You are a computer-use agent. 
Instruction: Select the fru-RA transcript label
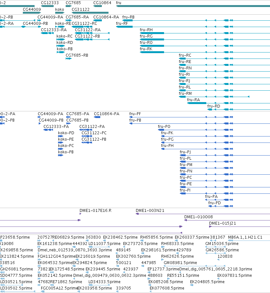(194, 100)
